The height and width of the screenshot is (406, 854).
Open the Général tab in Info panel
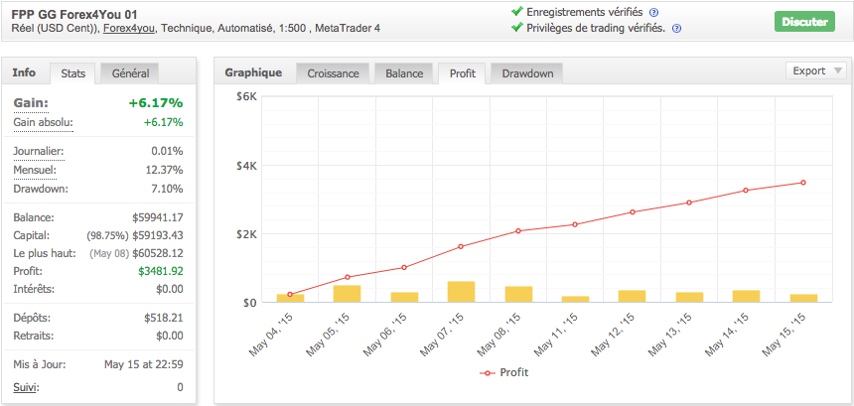point(130,73)
